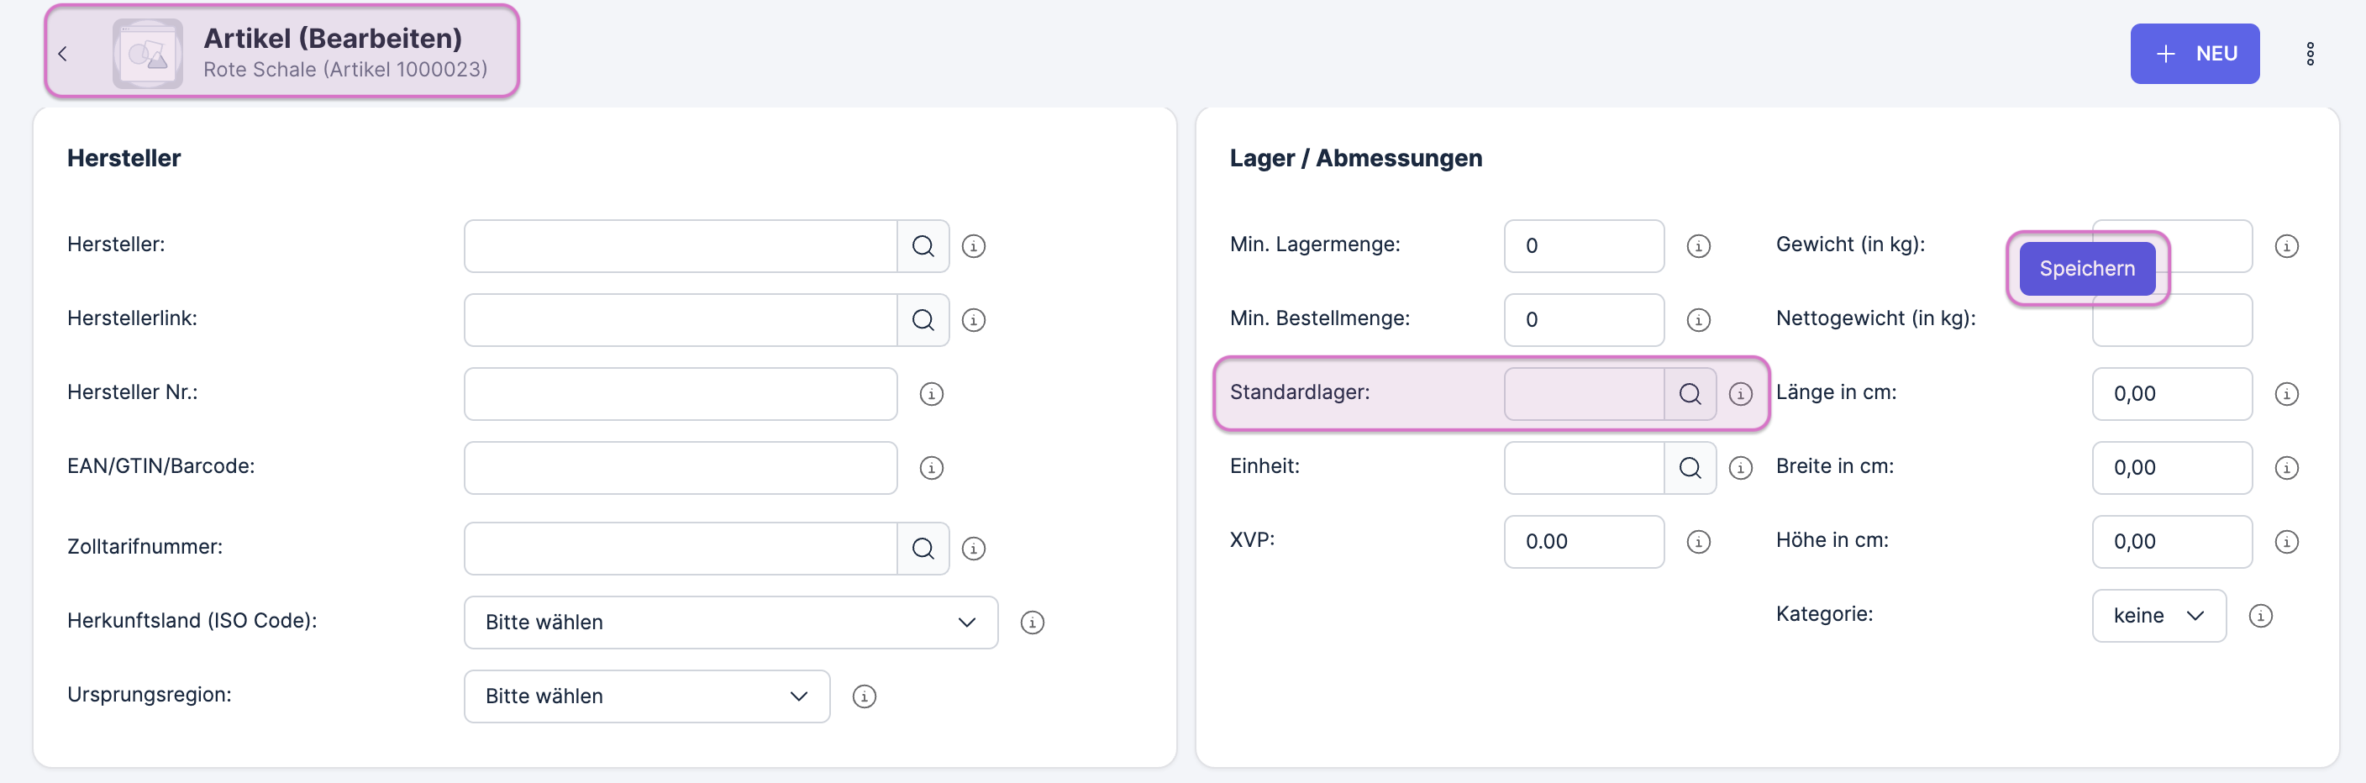Click the article thumbnail image in header

[147, 53]
